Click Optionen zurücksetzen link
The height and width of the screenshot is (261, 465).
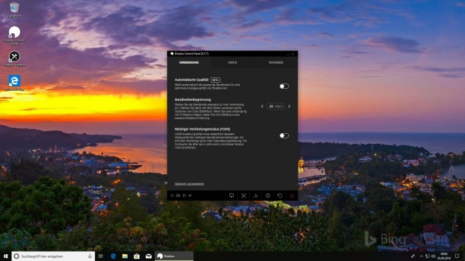tap(189, 184)
